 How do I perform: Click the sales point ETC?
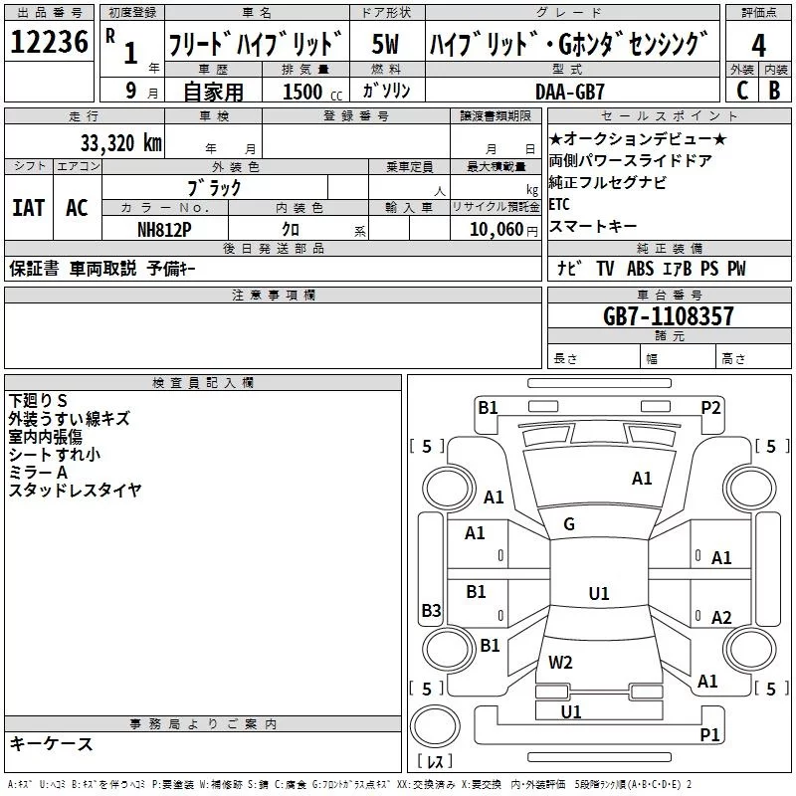559,204
